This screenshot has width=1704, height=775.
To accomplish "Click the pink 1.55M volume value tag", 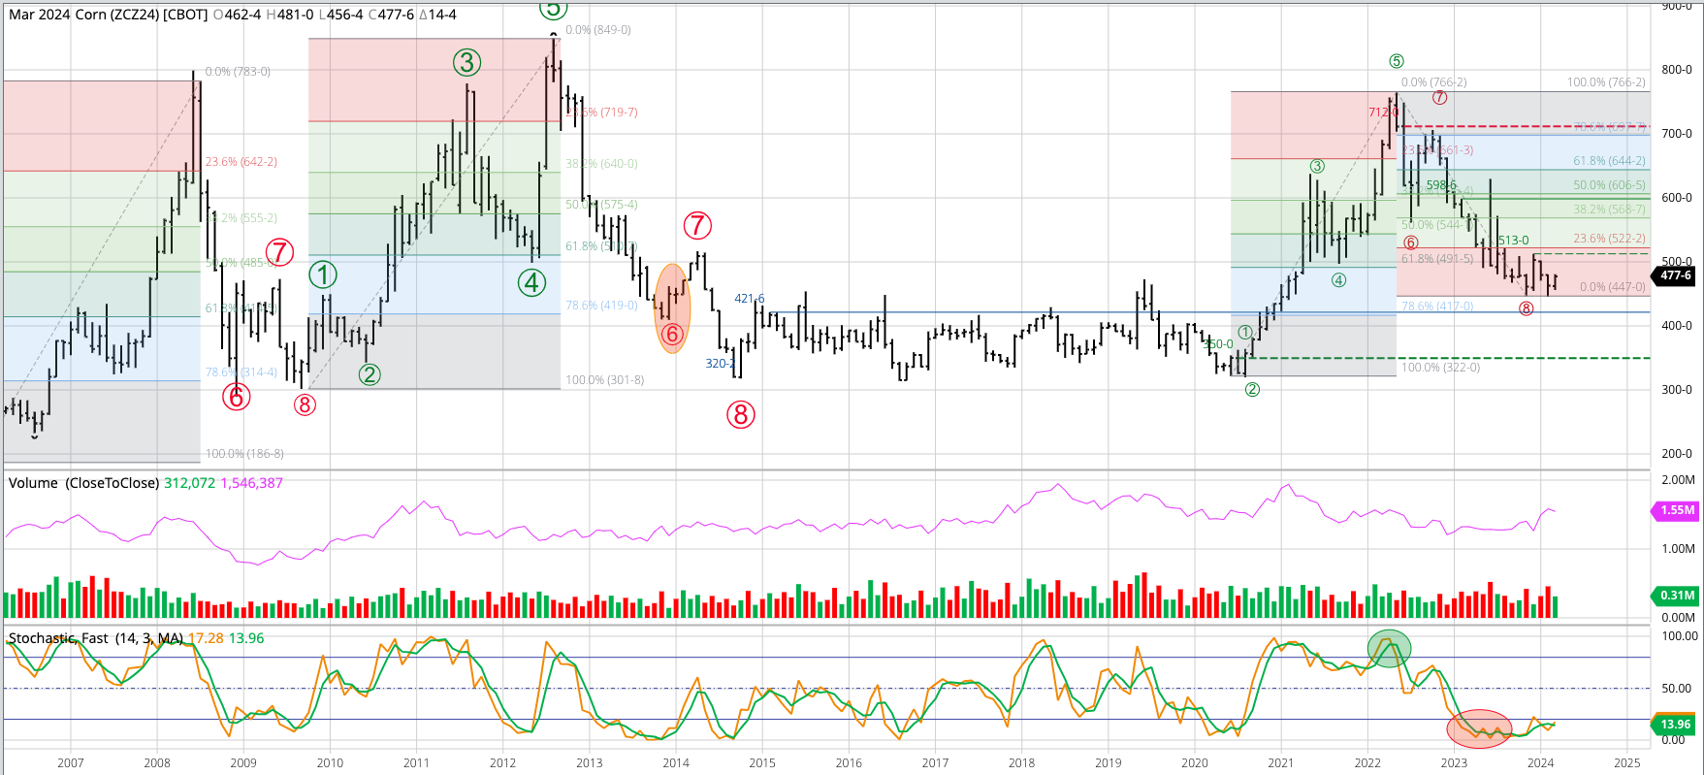I will coord(1677,510).
